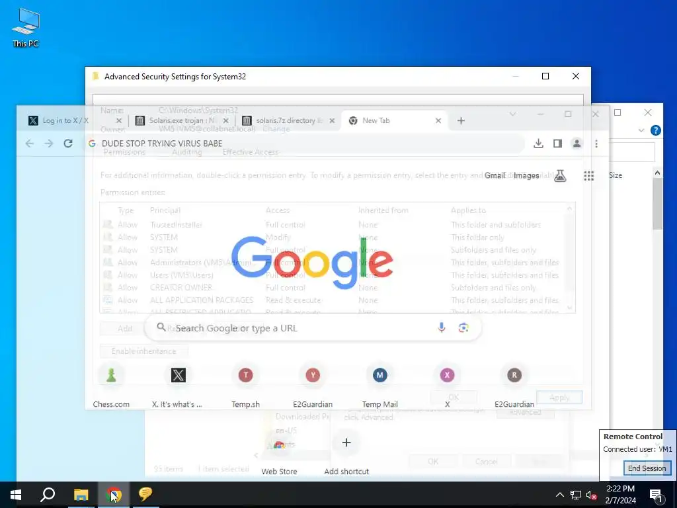Open Chrome three-dot menu
Screen dimensions: 677x508
(x=596, y=144)
